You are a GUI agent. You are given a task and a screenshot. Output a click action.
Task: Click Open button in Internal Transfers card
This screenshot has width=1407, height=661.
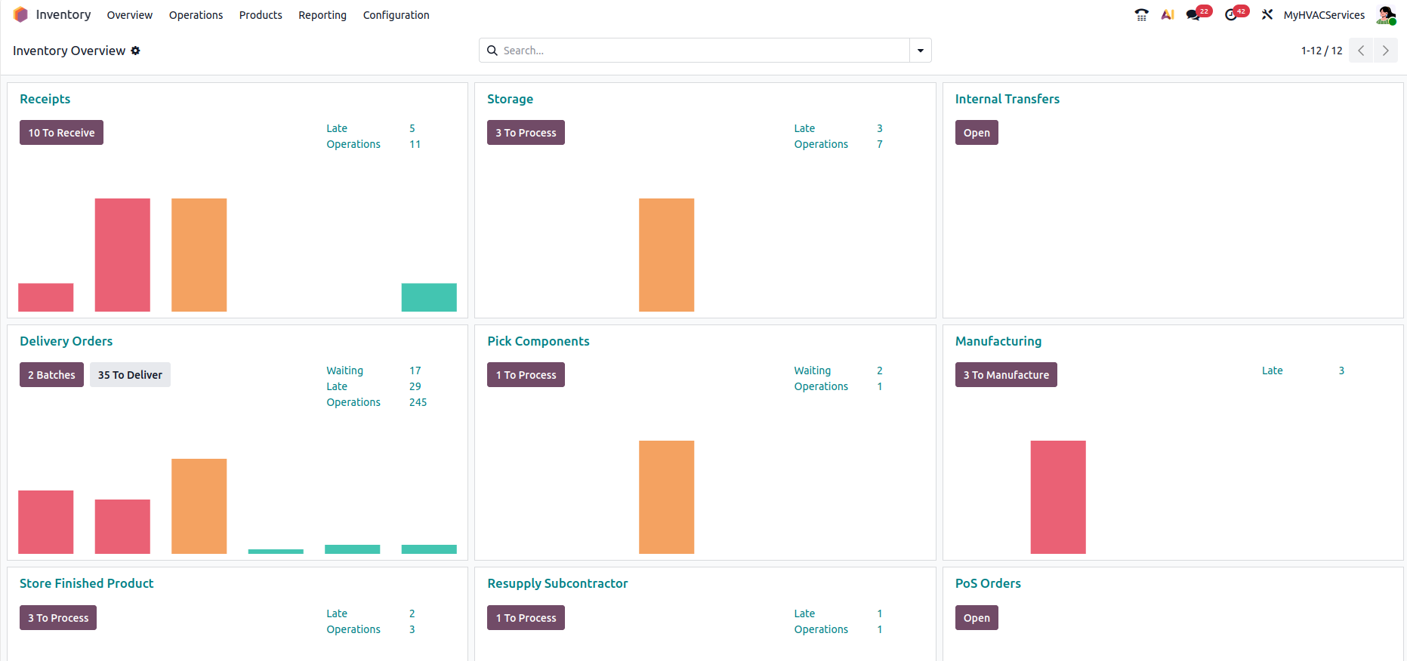tap(977, 133)
